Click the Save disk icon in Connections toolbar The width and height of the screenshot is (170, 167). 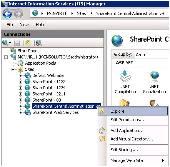pyautogui.click(x=17, y=43)
